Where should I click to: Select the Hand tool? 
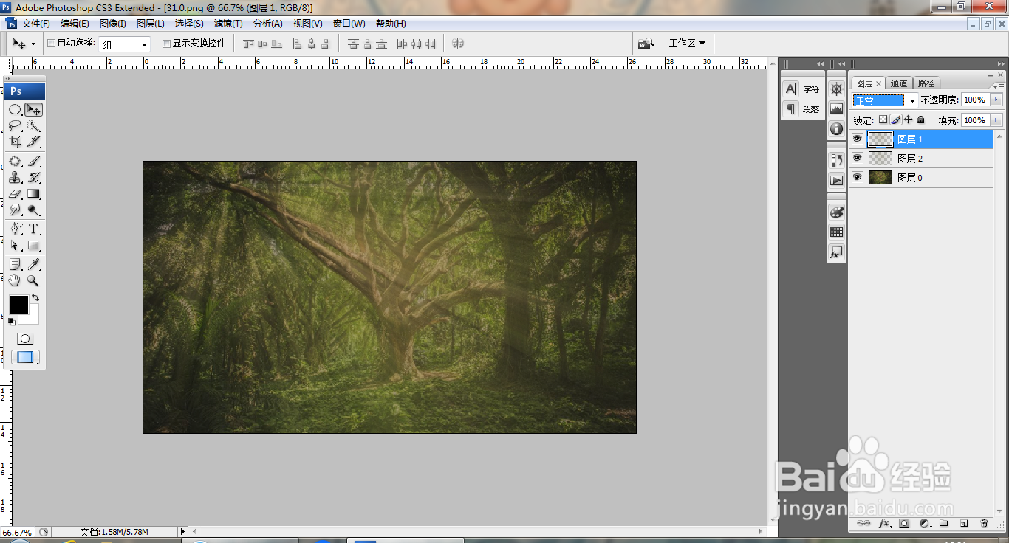[x=15, y=280]
